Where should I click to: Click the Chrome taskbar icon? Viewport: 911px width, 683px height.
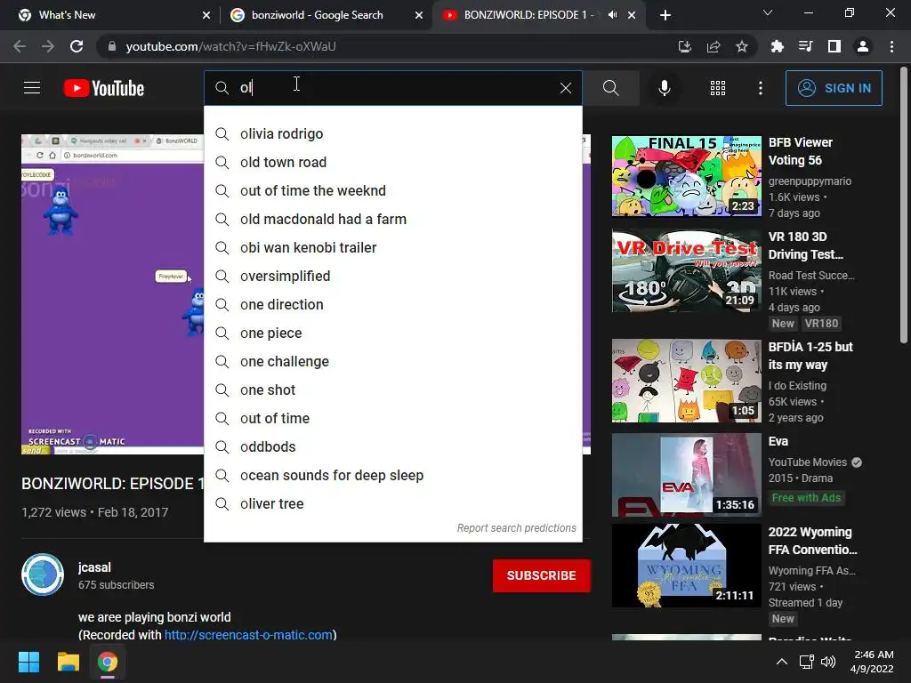[x=107, y=662]
